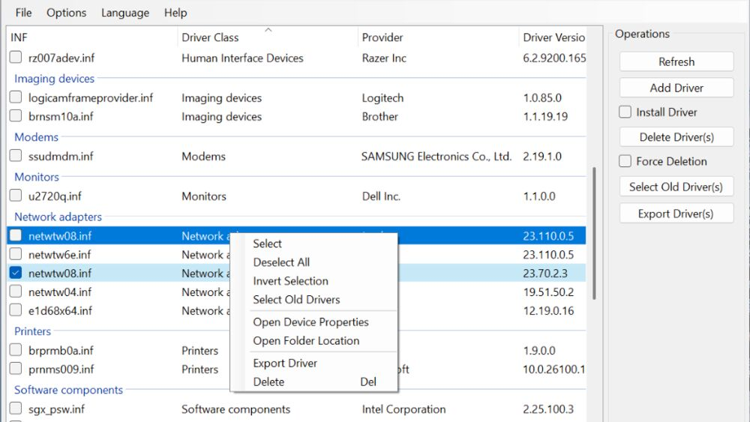Click the Select Old Driver(s) button
This screenshot has height=422, width=750.
(676, 187)
